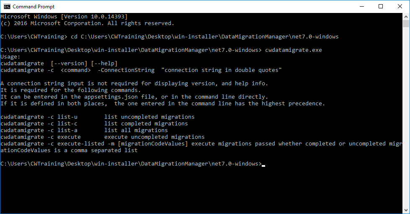Open the Command Prompt system menu icon
Screen dimensions: 410x214
[7, 7]
